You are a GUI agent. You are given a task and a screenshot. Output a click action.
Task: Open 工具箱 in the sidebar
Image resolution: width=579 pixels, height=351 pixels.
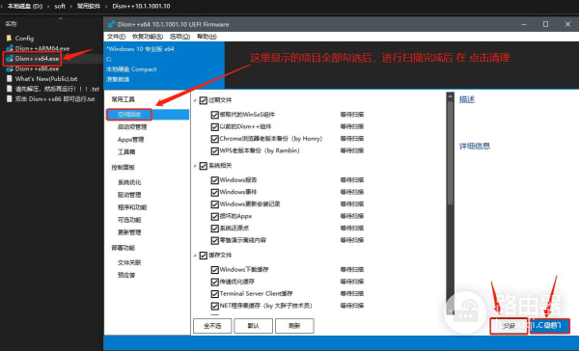point(126,152)
